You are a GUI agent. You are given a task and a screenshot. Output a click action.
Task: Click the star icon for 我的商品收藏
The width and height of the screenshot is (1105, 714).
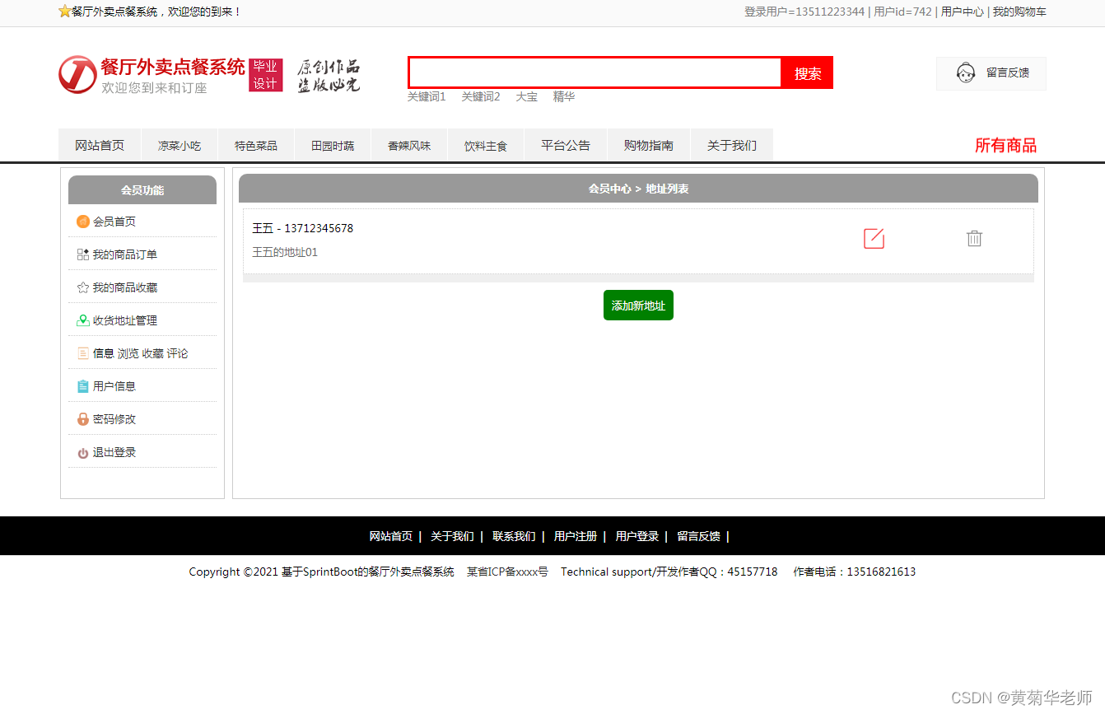pyautogui.click(x=82, y=287)
